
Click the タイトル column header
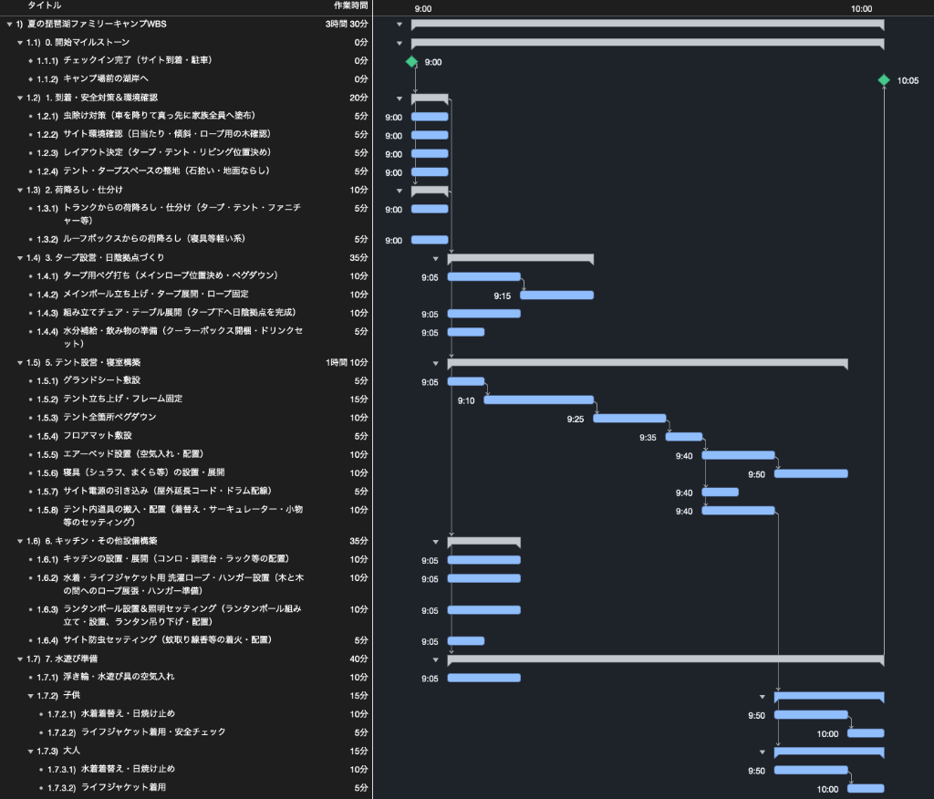click(x=44, y=5)
